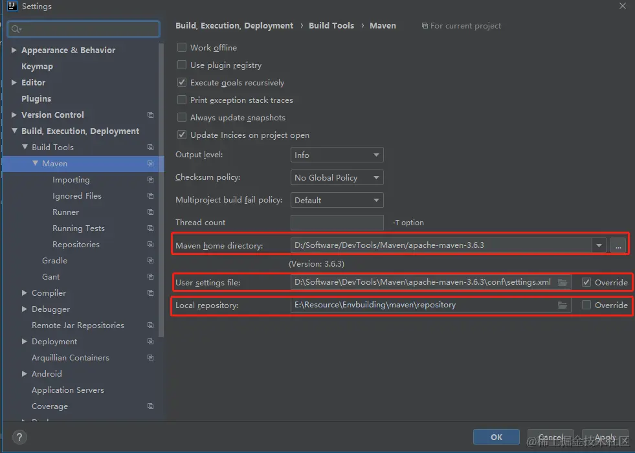Select Plugins in settings tree

coord(36,99)
